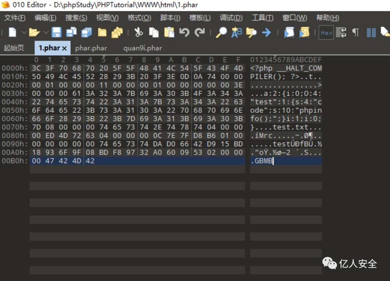The image size is (390, 281).
Task: Click ASCII text '...a:2:{i:0;O:4:'
Action: pyautogui.click(x=286, y=94)
